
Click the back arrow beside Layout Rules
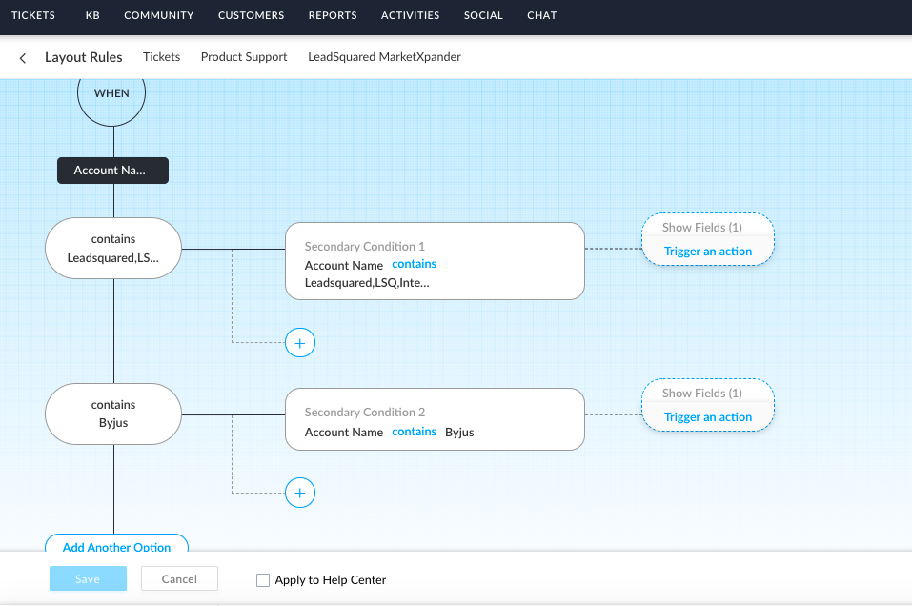pyautogui.click(x=23, y=58)
